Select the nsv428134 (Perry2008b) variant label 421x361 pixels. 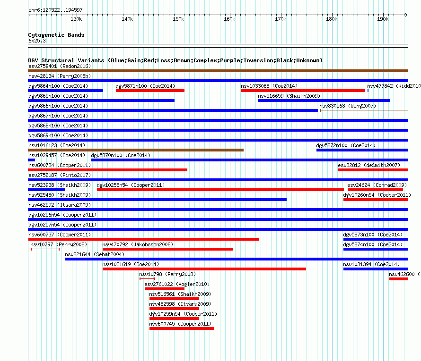60,76
